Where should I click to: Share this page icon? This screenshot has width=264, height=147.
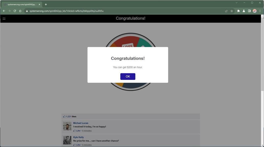(226, 11)
